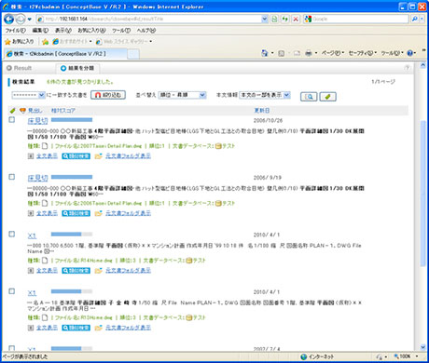Viewport: 429px width, 363px height.
Task: Click 類似検索 for the R14Home.dwg result
Action: [x=76, y=271]
